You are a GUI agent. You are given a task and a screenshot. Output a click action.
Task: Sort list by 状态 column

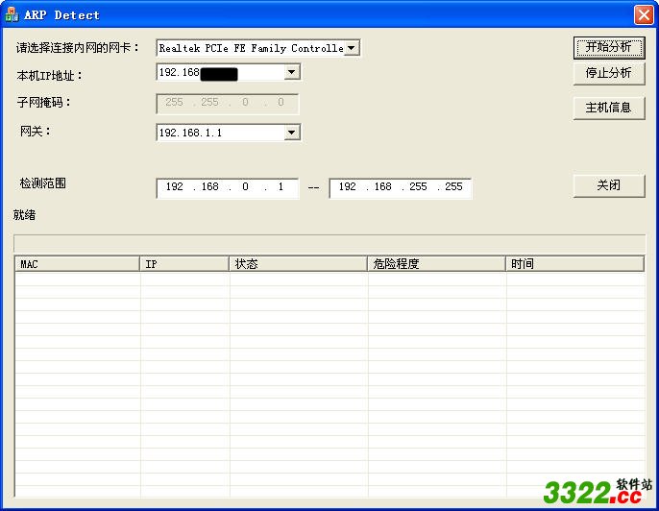tap(298, 263)
